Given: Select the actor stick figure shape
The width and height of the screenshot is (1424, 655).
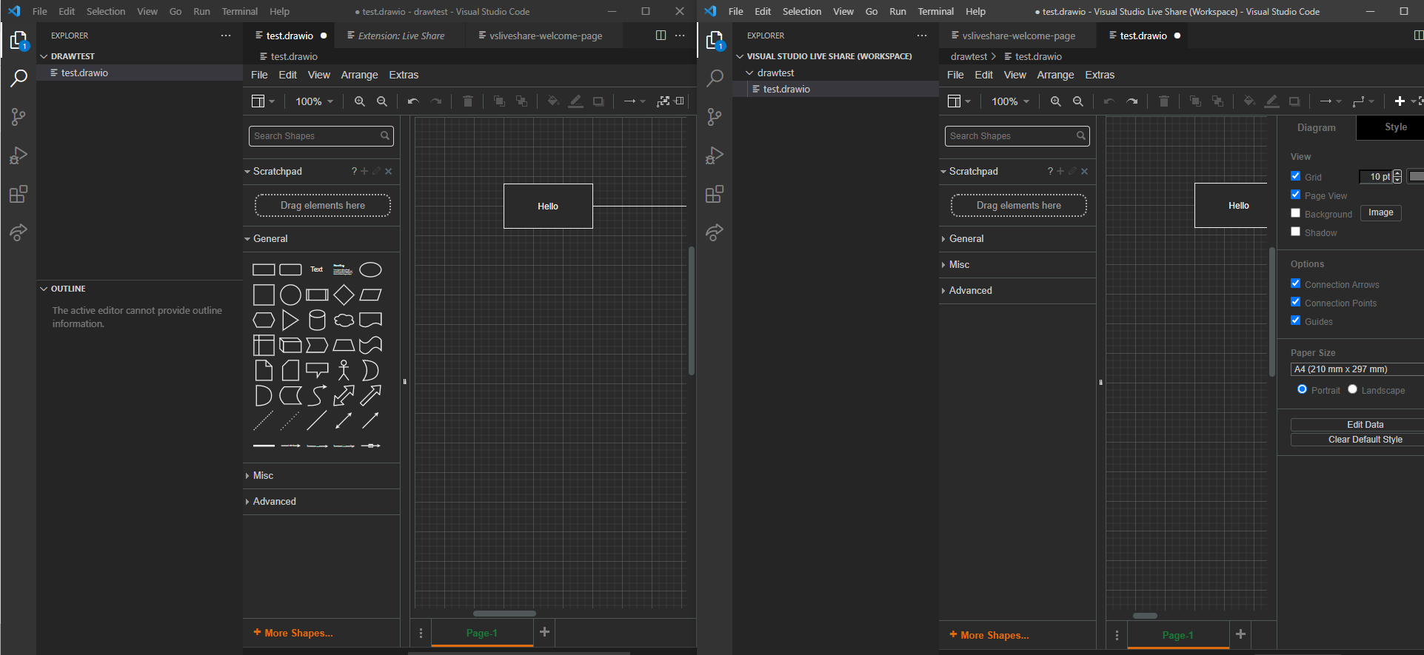Looking at the screenshot, I should [344, 370].
